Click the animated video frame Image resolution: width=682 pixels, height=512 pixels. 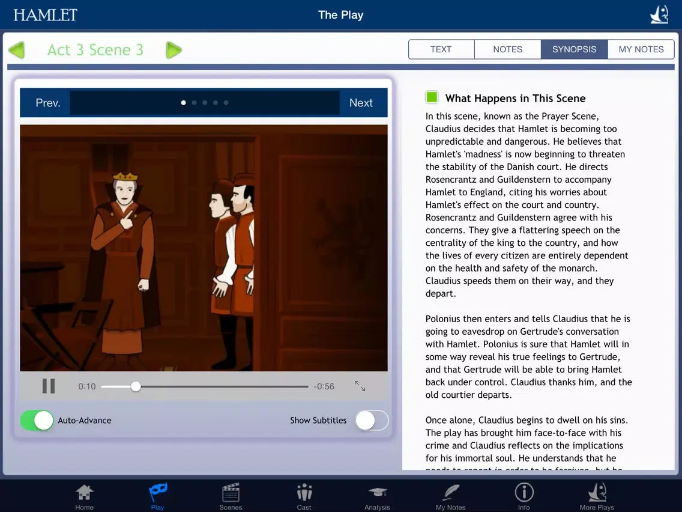point(204,248)
